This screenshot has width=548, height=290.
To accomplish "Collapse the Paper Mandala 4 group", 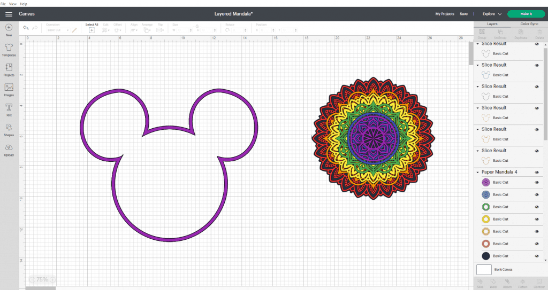I will [478, 172].
